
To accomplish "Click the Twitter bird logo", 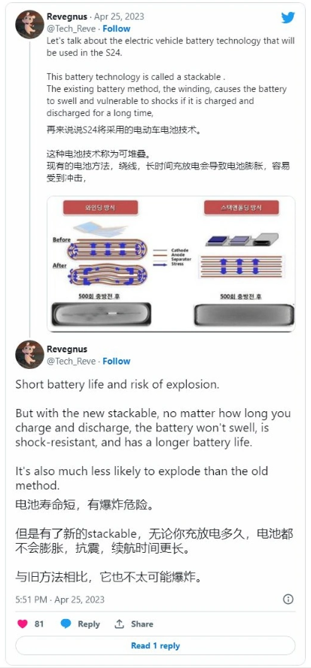I will [x=288, y=17].
